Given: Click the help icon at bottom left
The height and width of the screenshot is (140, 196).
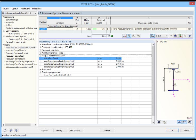Looking at the screenshot, I should point(5,130).
